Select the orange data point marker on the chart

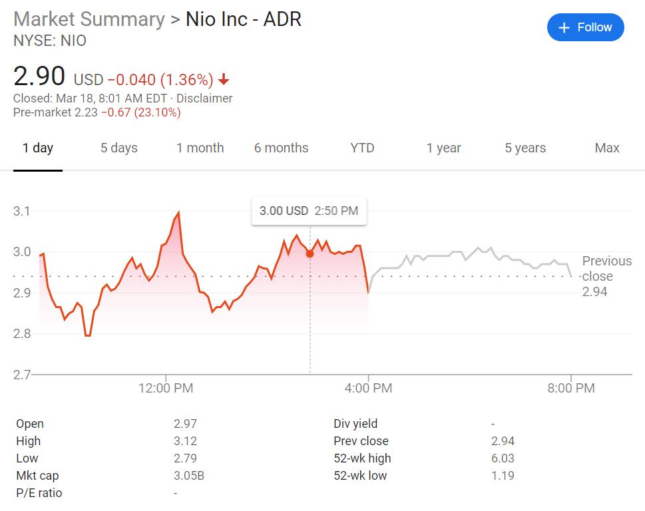point(309,253)
